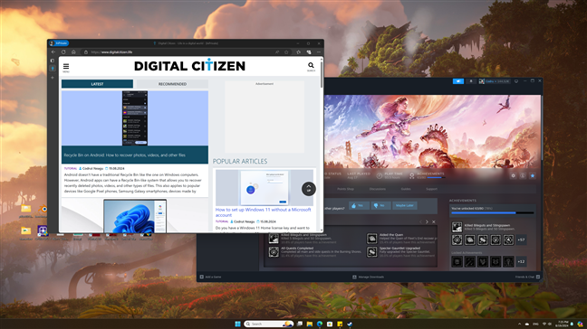Open Steam from the taskbar
Screen dimensions: 587x329
click(x=350, y=324)
